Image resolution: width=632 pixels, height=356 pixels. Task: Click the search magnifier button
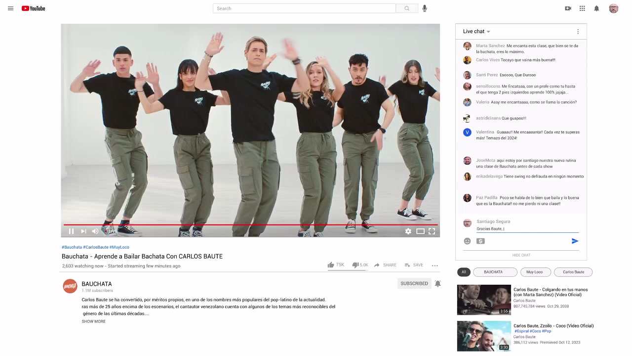407,8
